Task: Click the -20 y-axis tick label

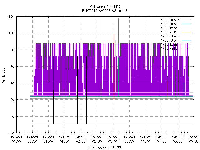Action: [11, 133]
